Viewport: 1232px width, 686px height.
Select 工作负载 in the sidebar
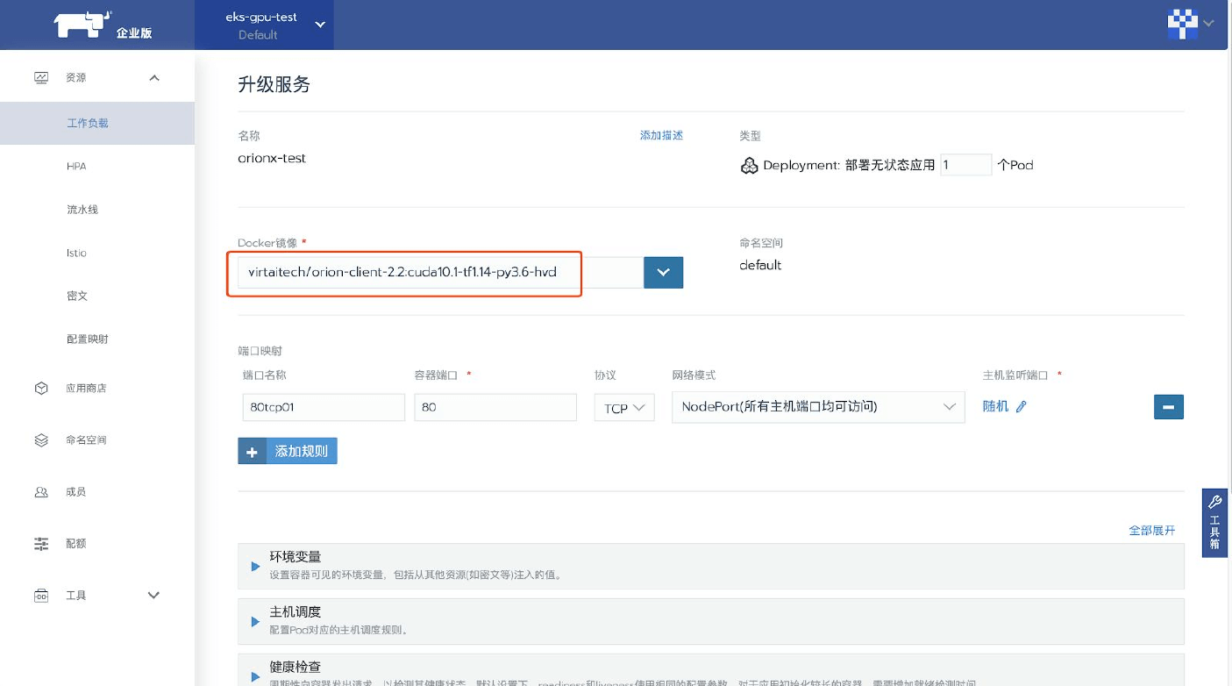[88, 123]
